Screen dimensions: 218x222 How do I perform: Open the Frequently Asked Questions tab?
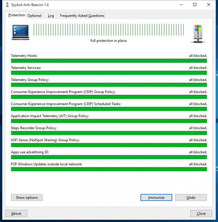tap(82, 16)
